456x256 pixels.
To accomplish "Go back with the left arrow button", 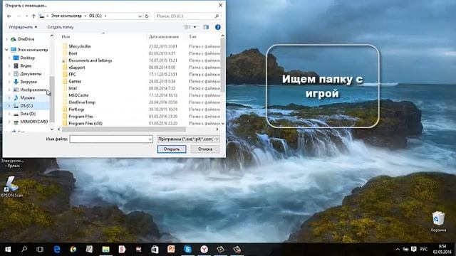I will tap(9, 16).
